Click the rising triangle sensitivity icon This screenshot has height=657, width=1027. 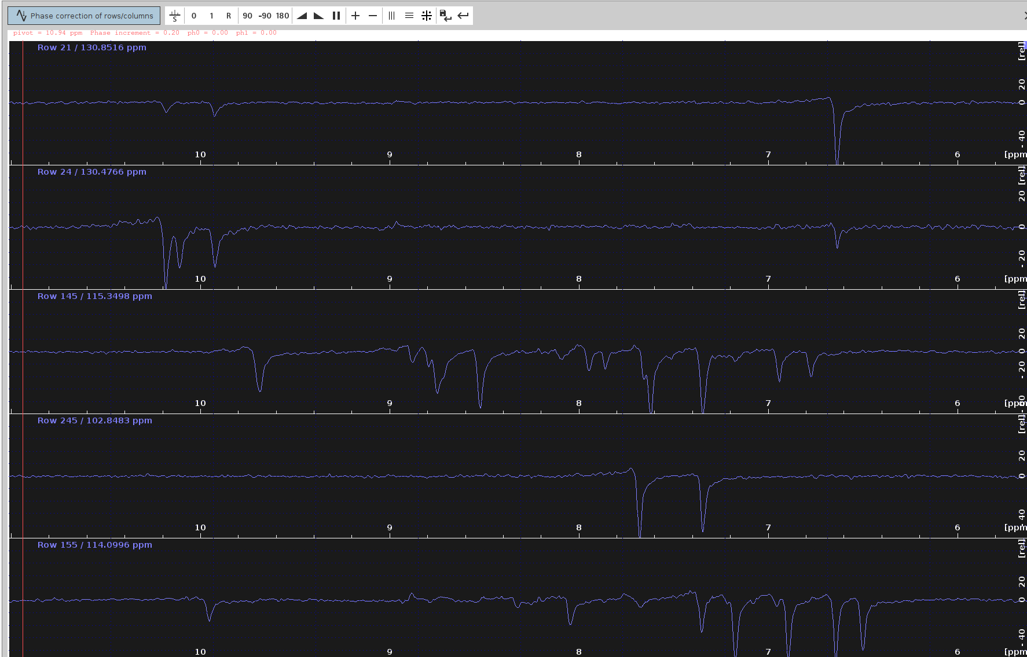tap(302, 16)
